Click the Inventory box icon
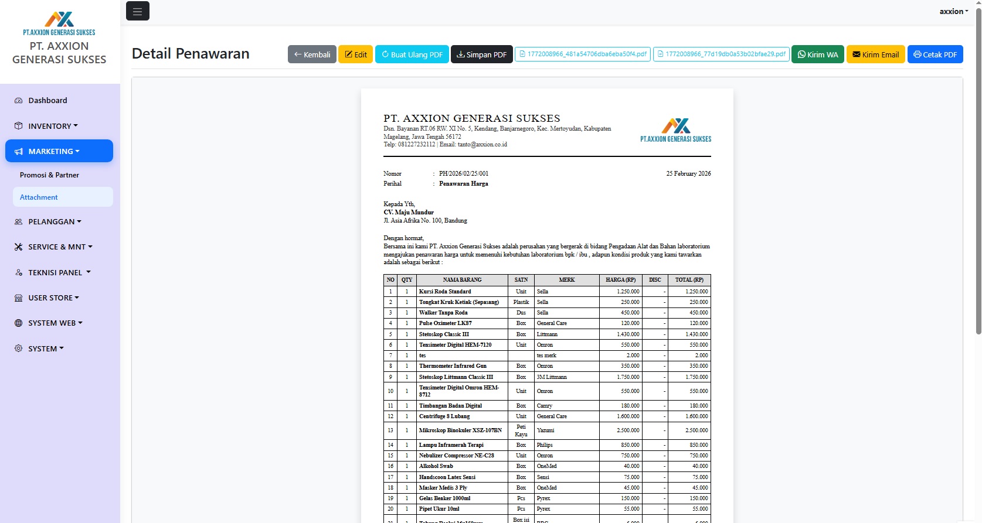Viewport: 982px width, 523px height. click(x=18, y=126)
